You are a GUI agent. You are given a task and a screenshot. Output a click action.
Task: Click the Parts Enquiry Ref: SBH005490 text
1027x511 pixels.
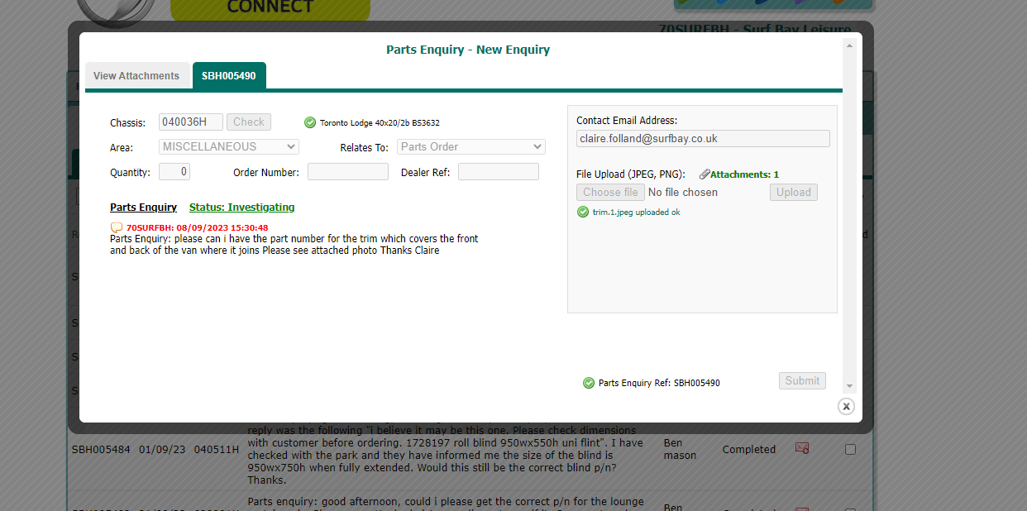coord(659,384)
